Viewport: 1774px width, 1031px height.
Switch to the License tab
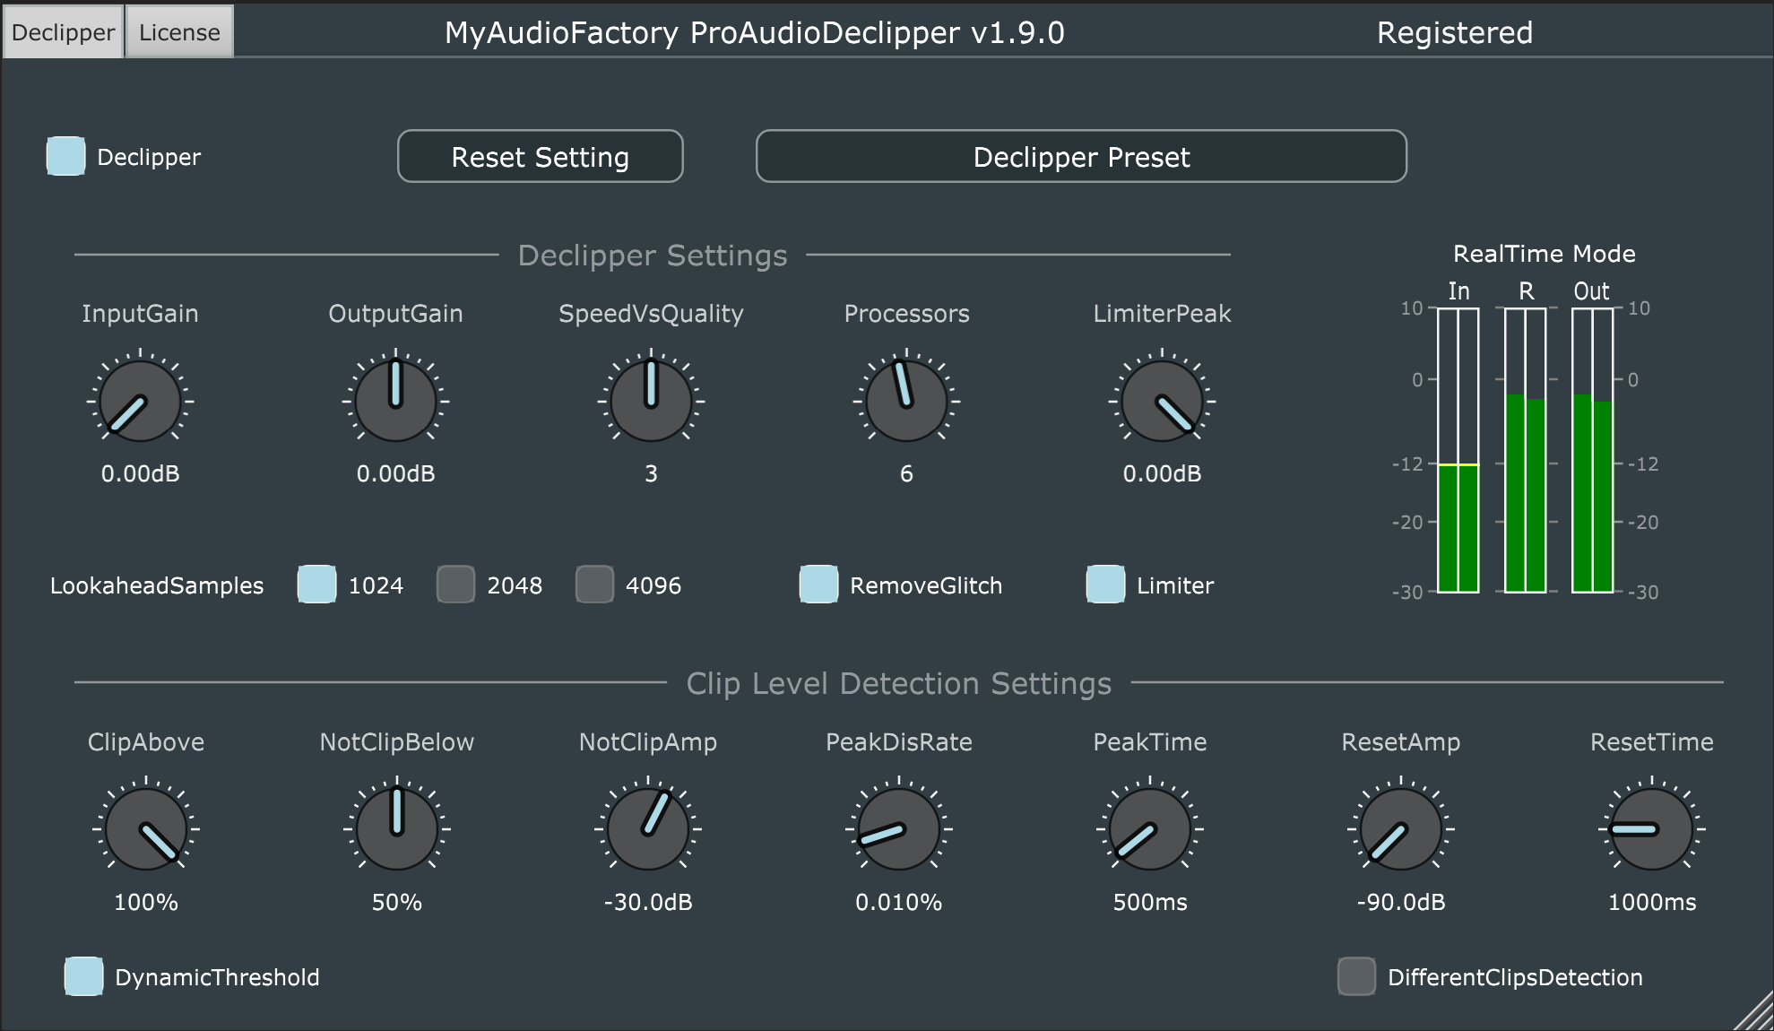[179, 32]
